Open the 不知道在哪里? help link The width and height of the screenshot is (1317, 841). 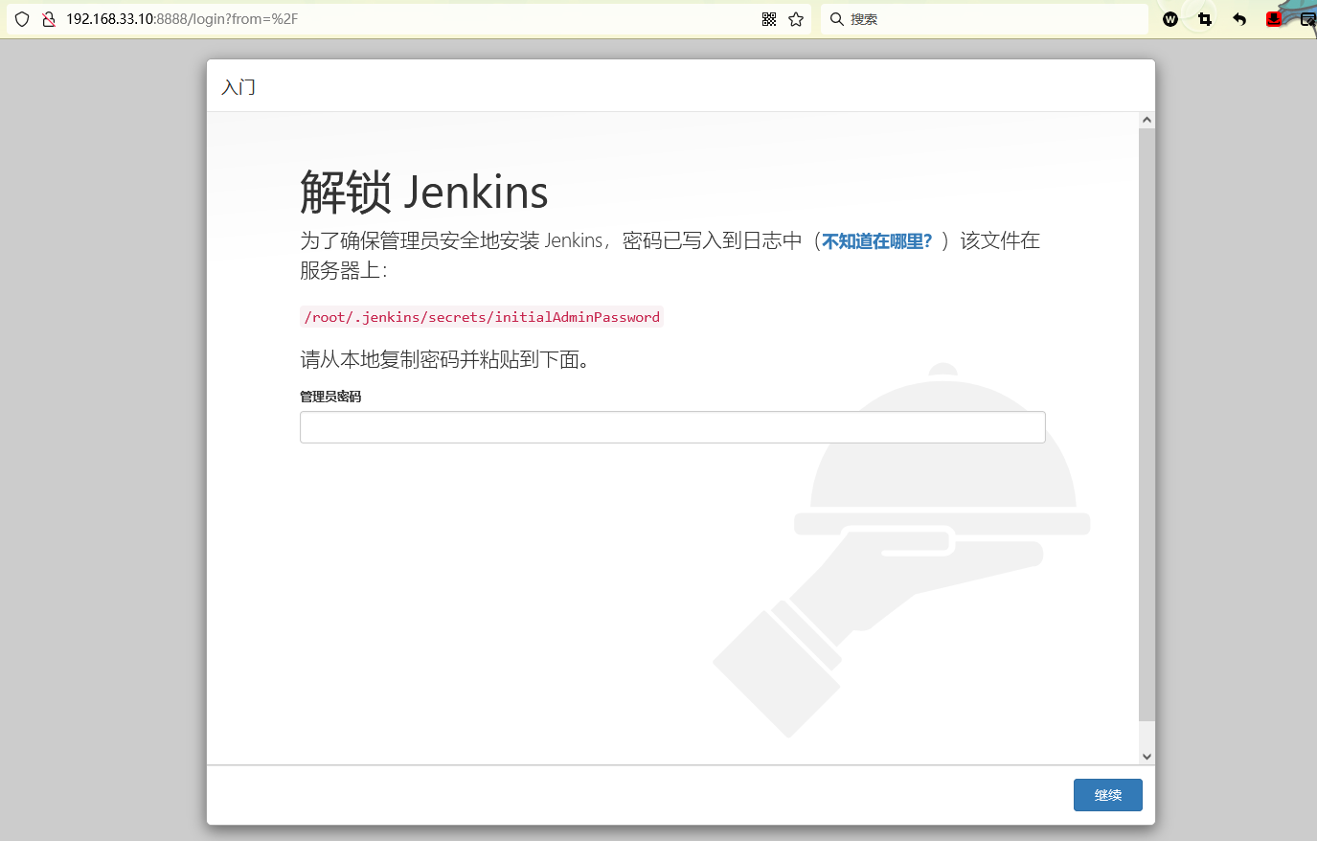[x=876, y=241]
